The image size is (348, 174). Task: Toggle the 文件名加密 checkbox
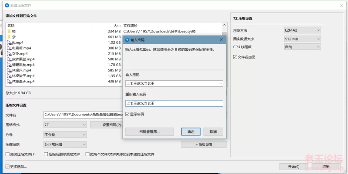coord(235,57)
